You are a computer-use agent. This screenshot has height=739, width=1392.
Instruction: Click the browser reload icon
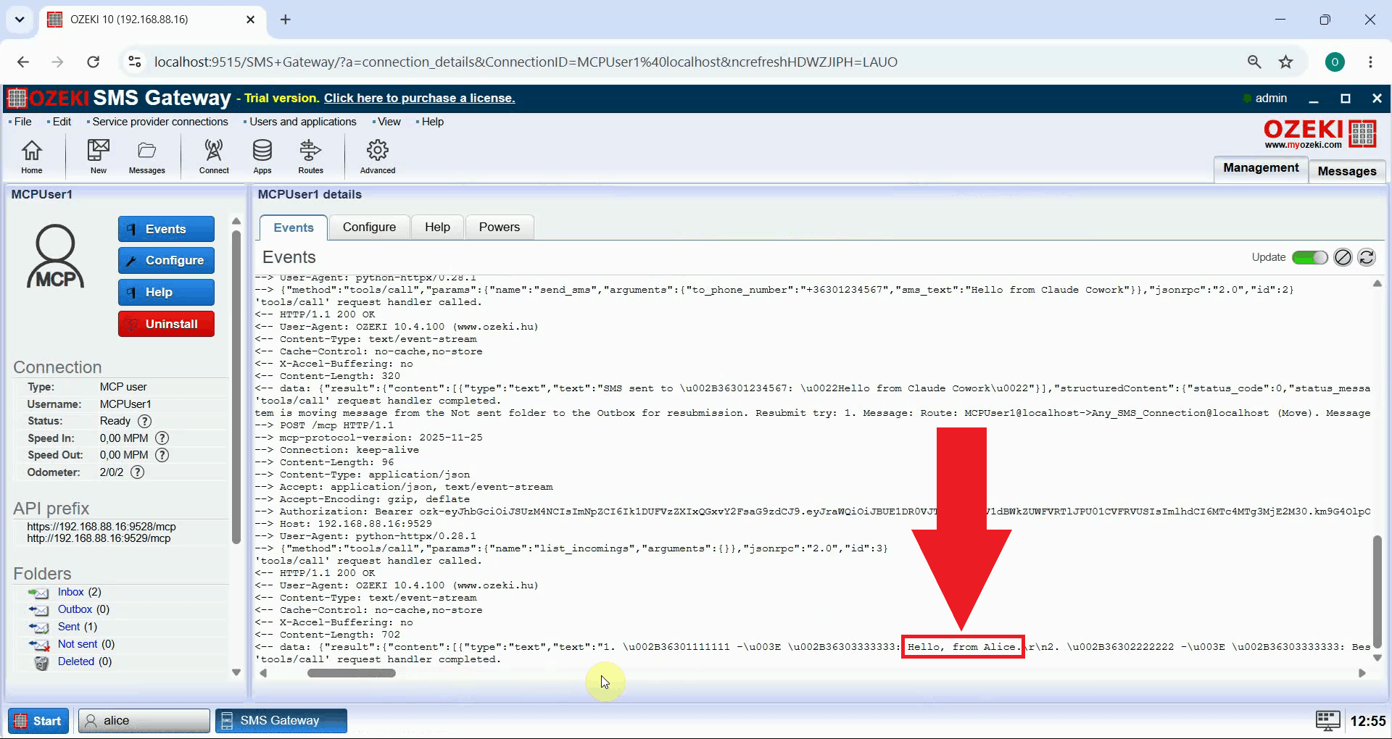coord(93,62)
